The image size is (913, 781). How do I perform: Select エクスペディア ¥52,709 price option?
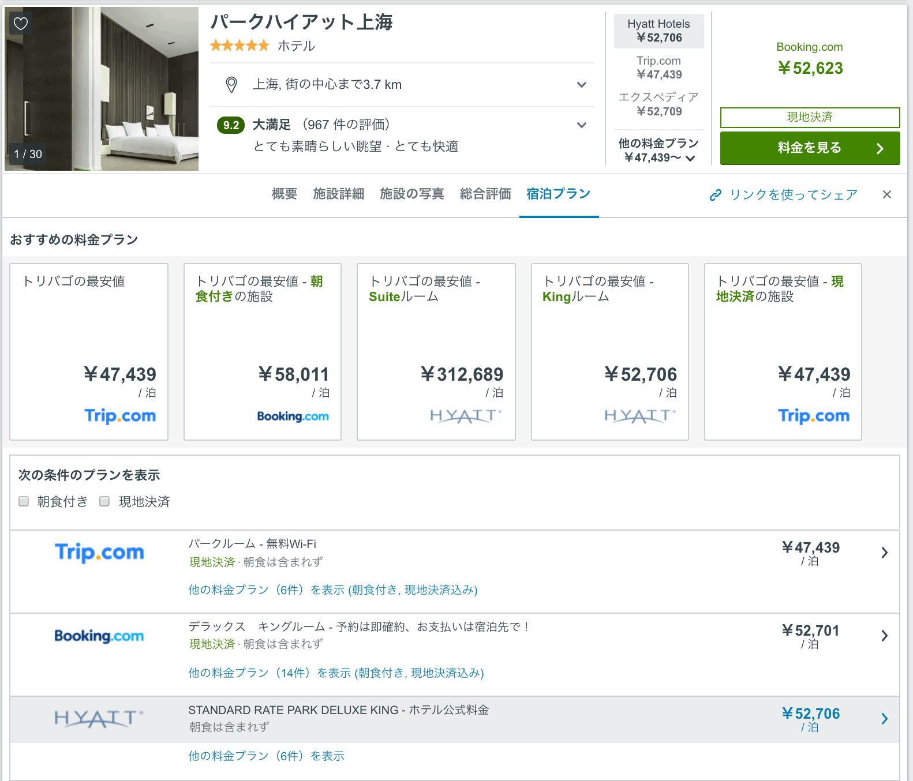click(659, 104)
